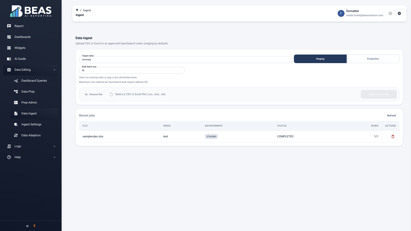Open the settings gear icon

coord(399,13)
